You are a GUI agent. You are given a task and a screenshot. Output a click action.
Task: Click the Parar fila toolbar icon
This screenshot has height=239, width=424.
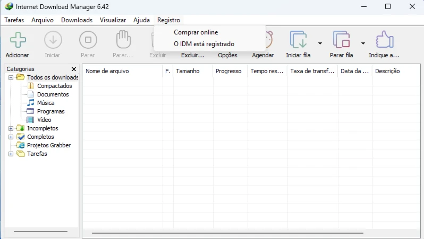tap(341, 40)
